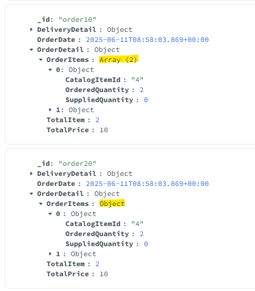Click the OrderDate value in order10
255x291 pixels.
(147, 40)
